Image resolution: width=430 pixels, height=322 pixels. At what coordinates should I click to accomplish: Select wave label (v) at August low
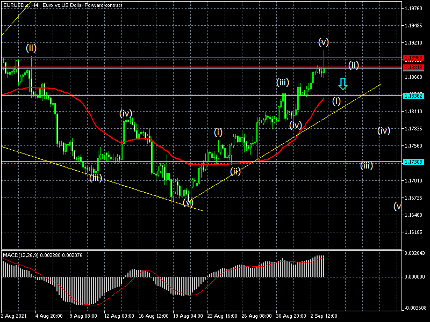pyautogui.click(x=188, y=202)
